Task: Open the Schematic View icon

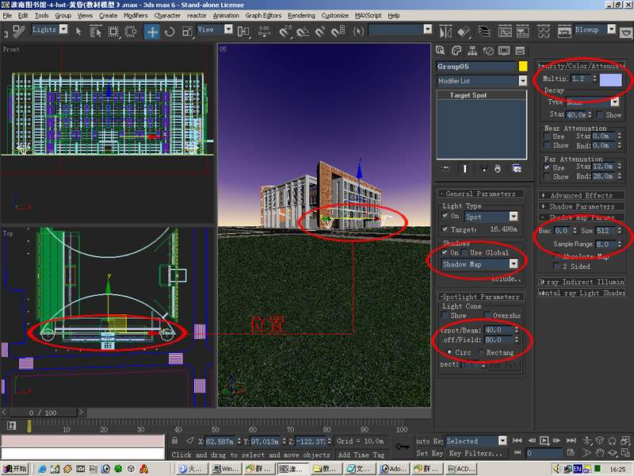Action: point(522,32)
